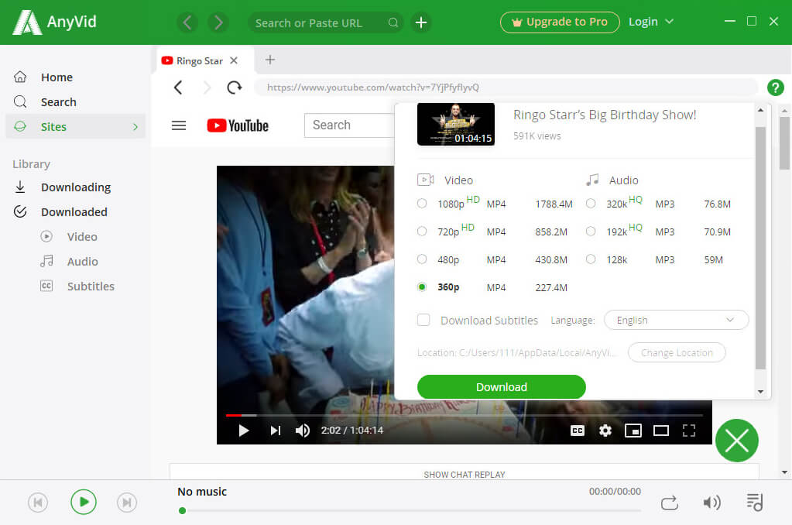Toggle closed captions on the video

[578, 431]
